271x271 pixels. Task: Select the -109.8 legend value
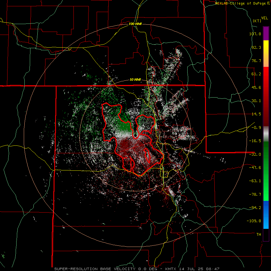[254, 221]
